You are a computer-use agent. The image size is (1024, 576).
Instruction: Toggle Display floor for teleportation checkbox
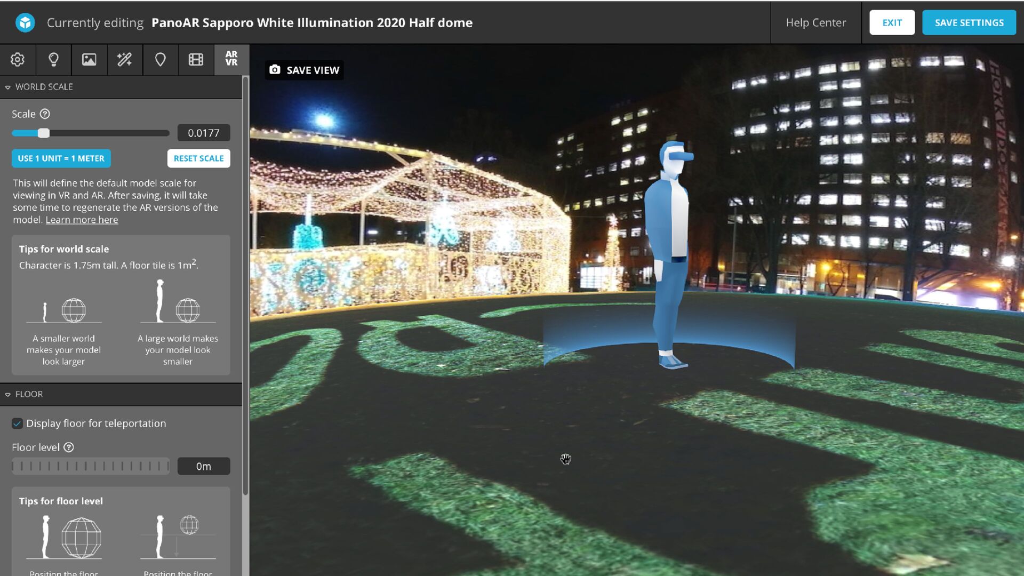point(17,423)
